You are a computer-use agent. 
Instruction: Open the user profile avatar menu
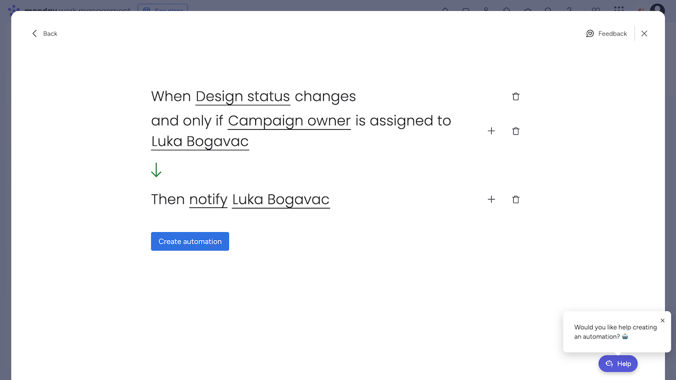click(657, 9)
